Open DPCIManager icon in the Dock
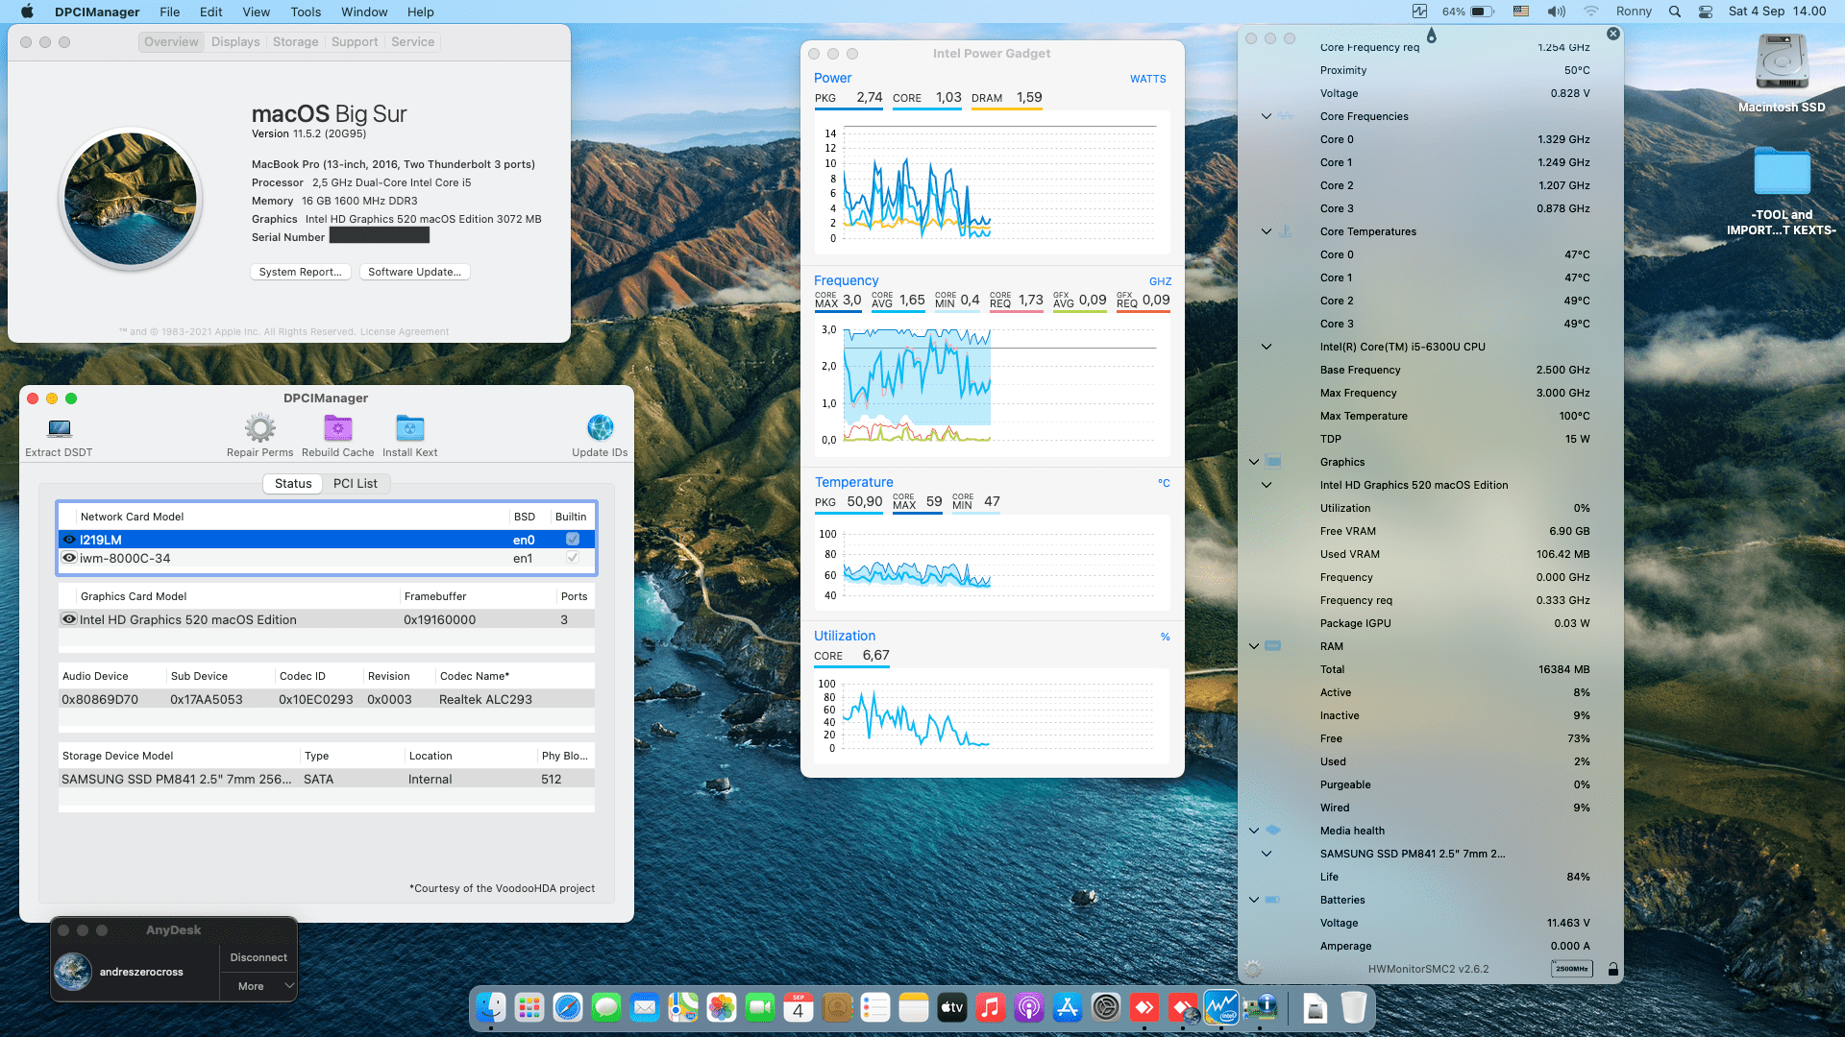The width and height of the screenshot is (1845, 1037). (1260, 1007)
